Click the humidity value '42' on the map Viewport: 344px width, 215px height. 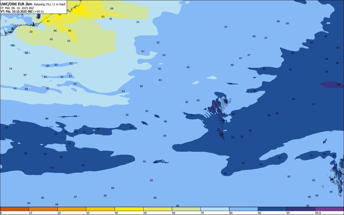(60, 14)
